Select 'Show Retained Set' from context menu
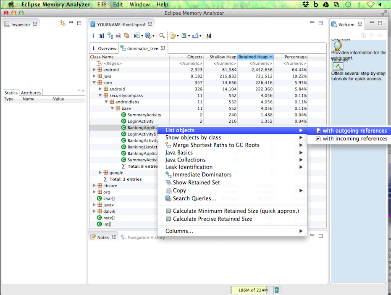This screenshot has height=295, width=391. (x=196, y=182)
